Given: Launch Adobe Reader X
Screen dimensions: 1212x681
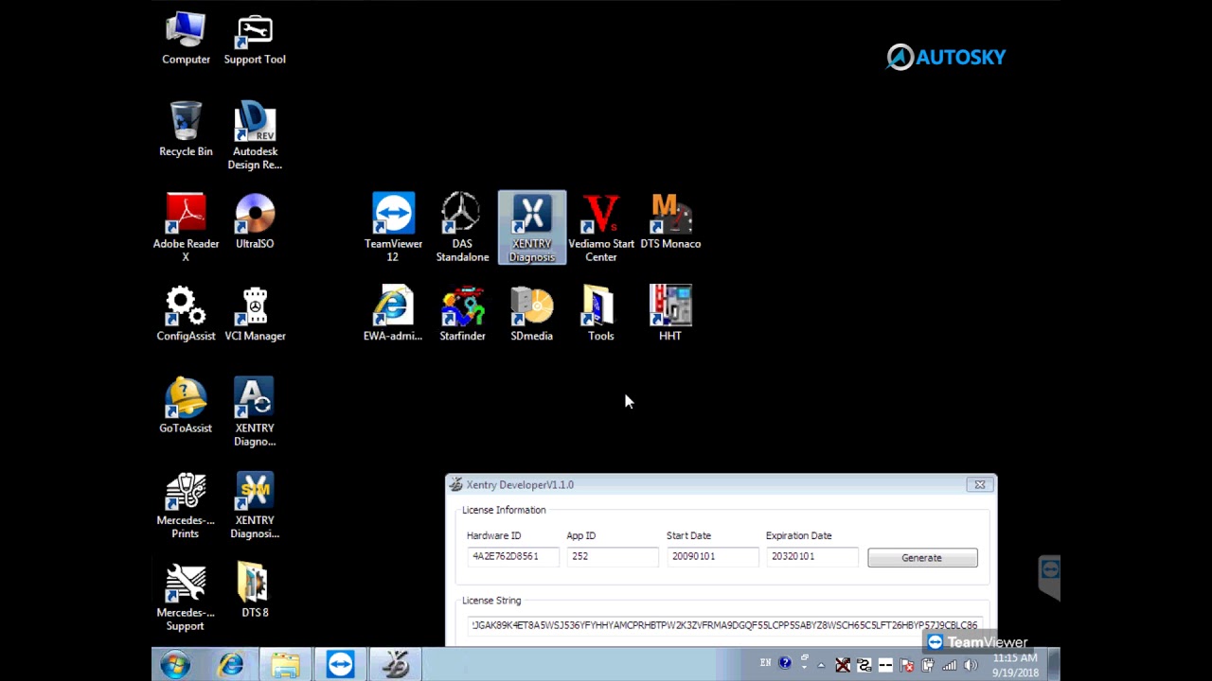Looking at the screenshot, I should (186, 228).
